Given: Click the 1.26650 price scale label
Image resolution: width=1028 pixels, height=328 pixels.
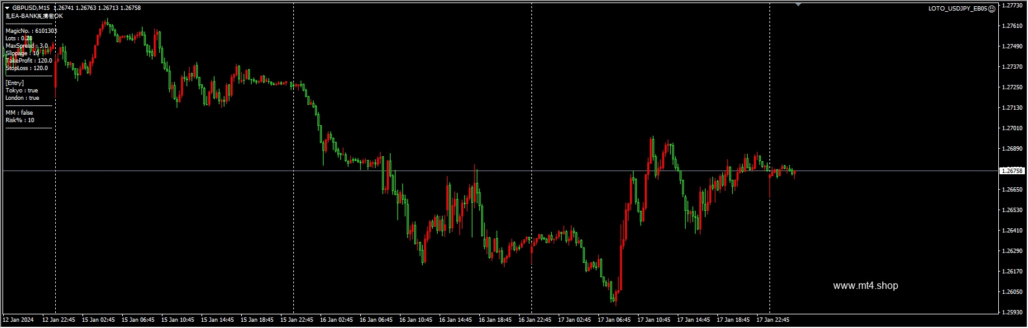Looking at the screenshot, I should [1012, 190].
